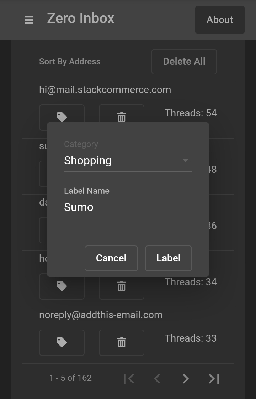The image size is (256, 399).
Task: Go to the previous page of results
Action: pos(157,378)
